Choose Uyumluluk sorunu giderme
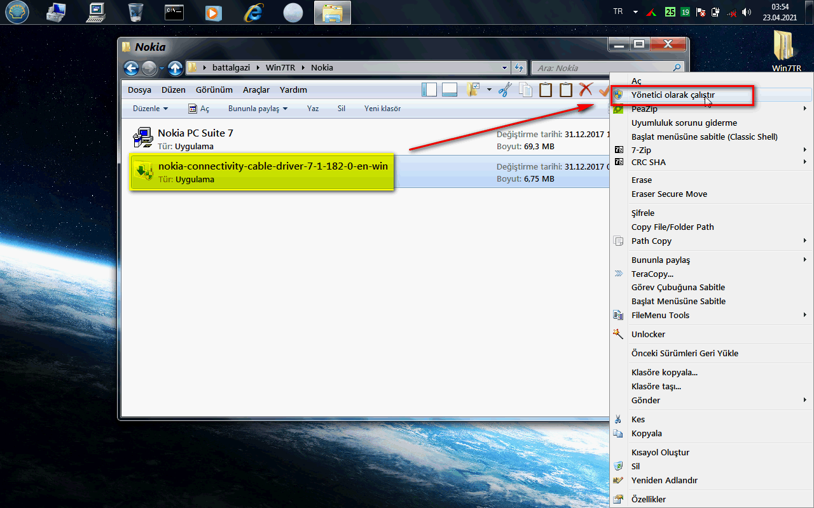The width and height of the screenshot is (814, 508). coord(711,123)
